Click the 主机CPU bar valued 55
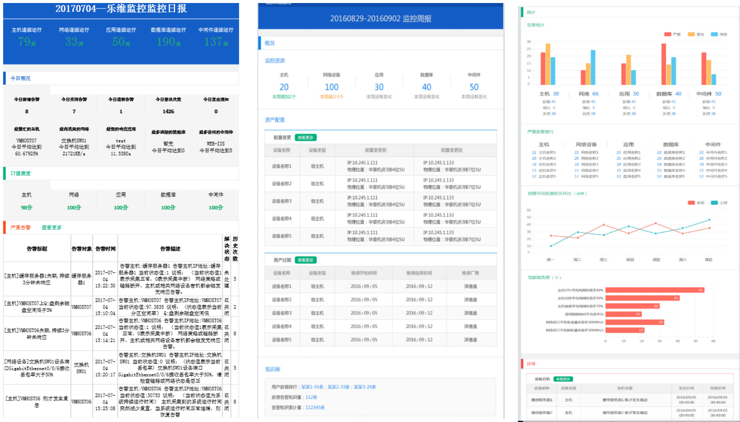Screen dimensions: 740x422 [x=655, y=290]
